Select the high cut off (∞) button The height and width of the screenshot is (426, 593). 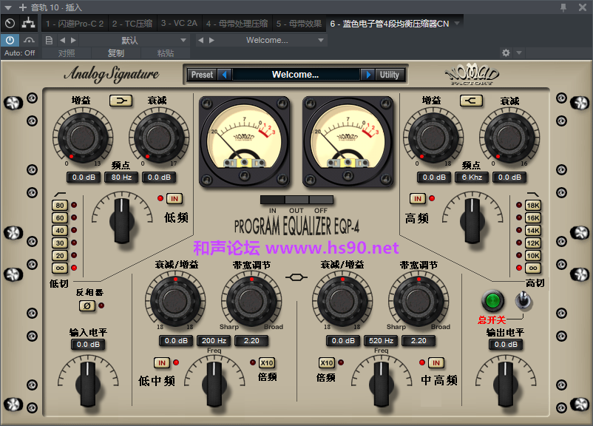[x=533, y=268]
